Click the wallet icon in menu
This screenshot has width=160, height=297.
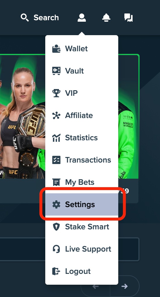coord(56,49)
